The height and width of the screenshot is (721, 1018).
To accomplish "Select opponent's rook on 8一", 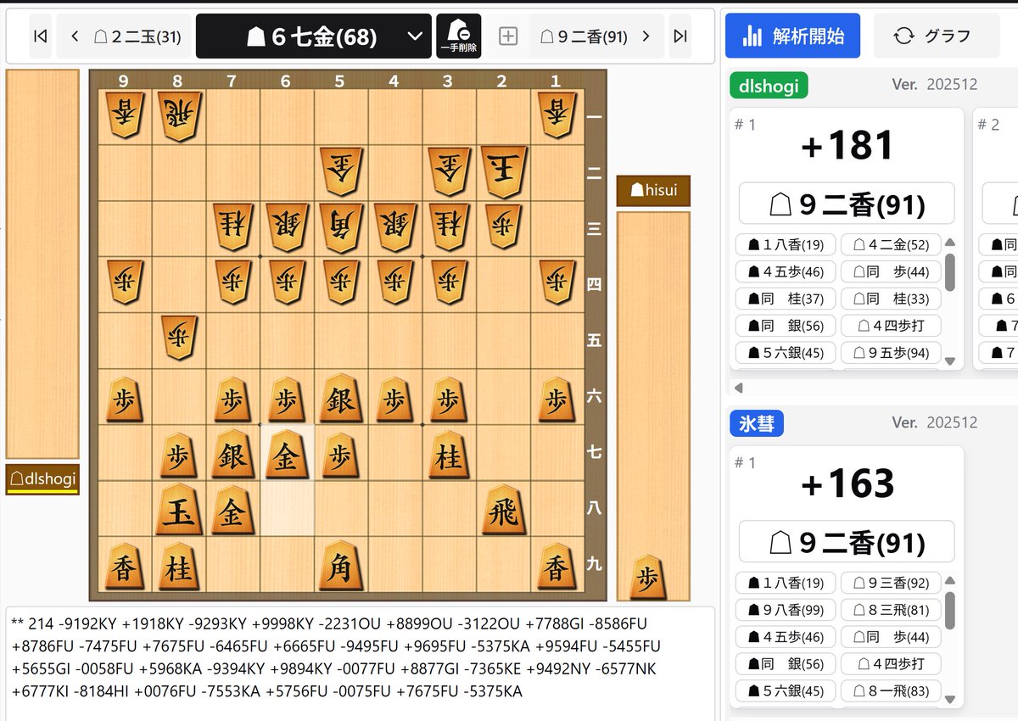I will coord(177,116).
